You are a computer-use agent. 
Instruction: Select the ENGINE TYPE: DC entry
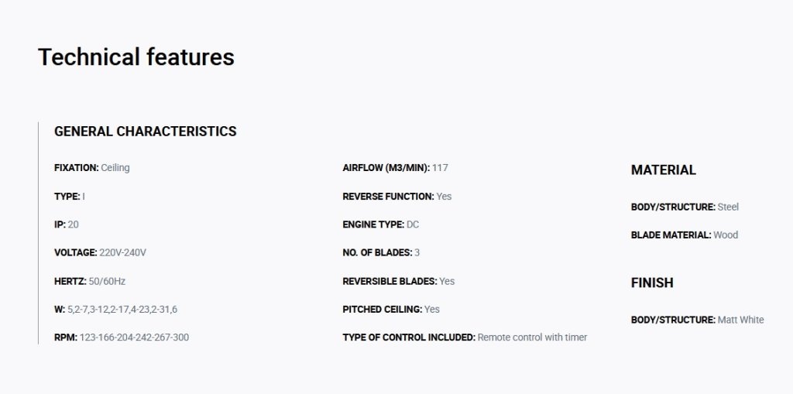coord(381,224)
